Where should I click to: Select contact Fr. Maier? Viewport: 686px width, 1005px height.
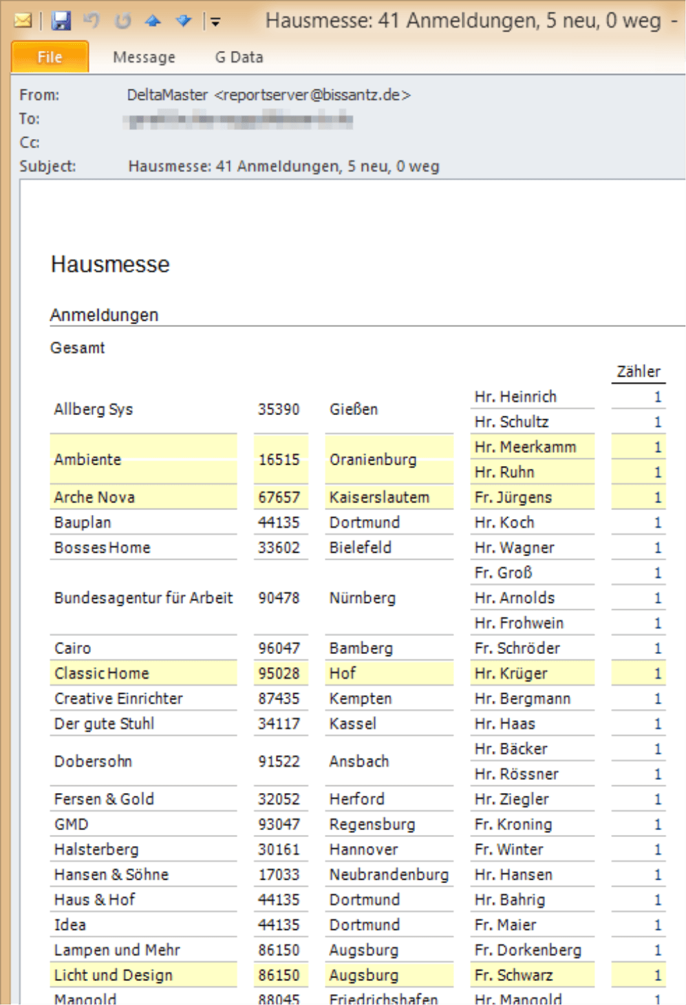(x=505, y=924)
